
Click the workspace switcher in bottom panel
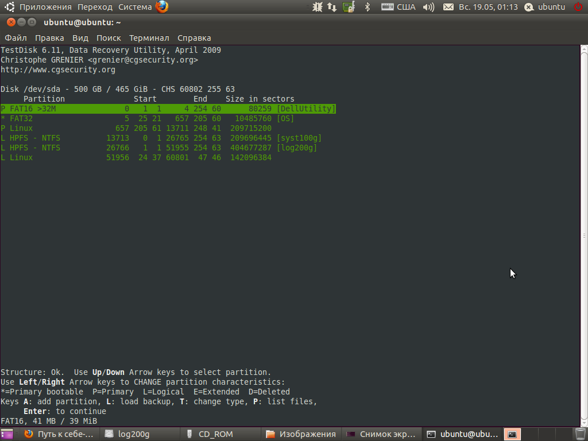pyautogui.click(x=537, y=434)
